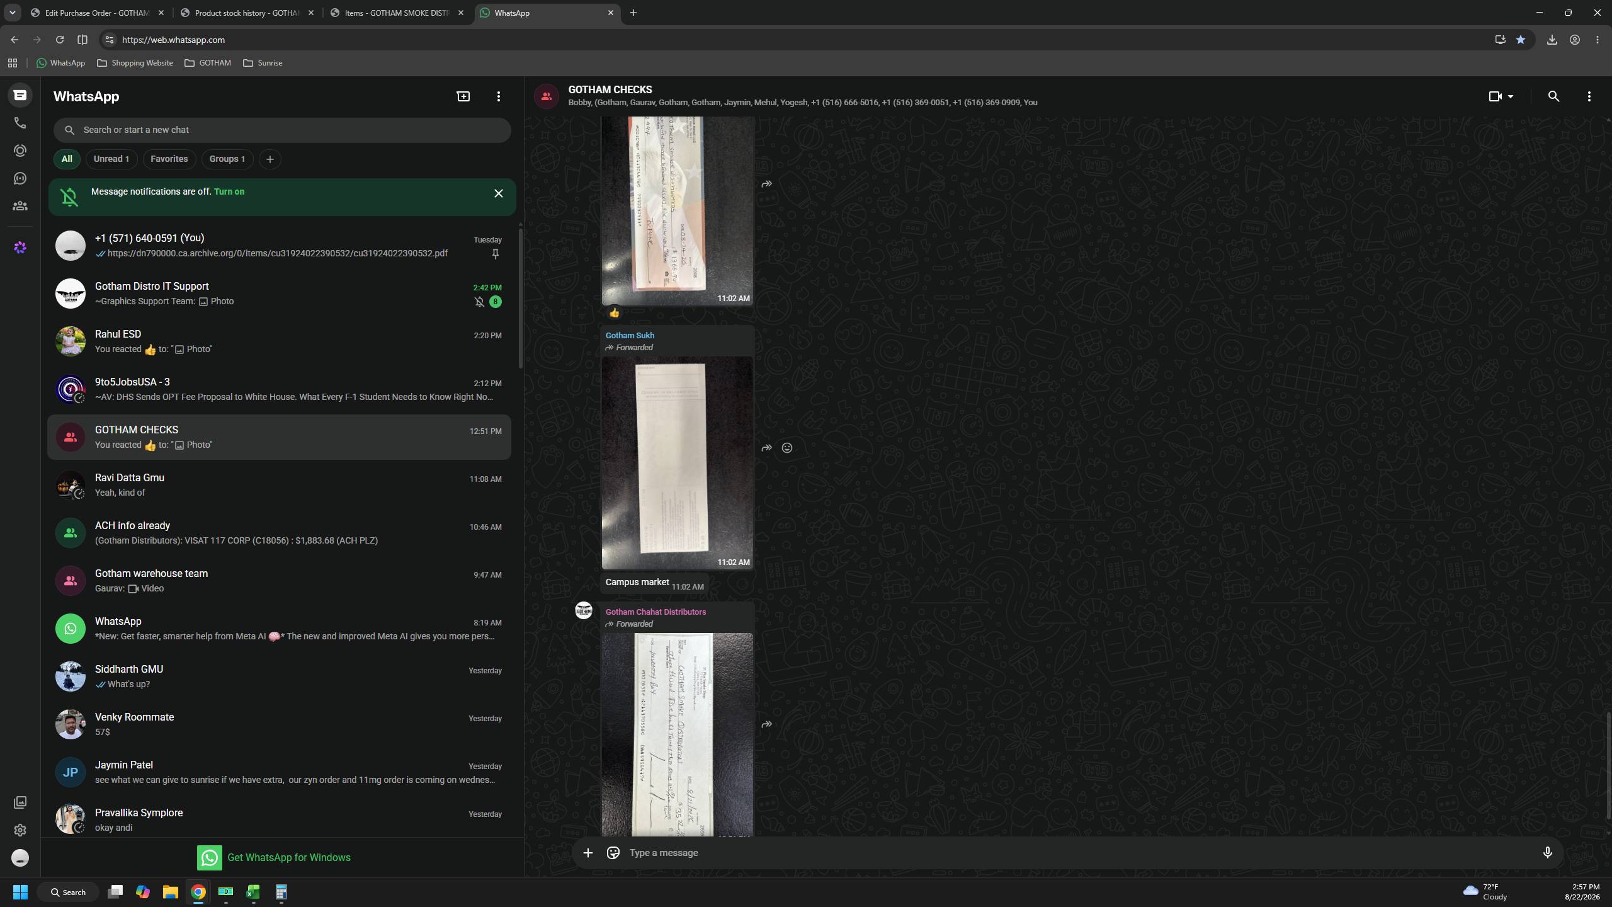
Task: Search within GOTHAM CHECKS chat
Action: (x=1553, y=96)
